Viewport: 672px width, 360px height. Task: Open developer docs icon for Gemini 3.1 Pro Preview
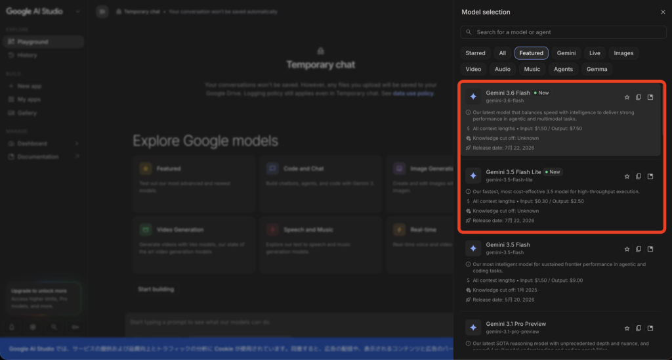650,328
